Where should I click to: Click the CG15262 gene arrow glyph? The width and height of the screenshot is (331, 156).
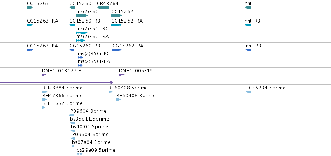[x=117, y=16]
